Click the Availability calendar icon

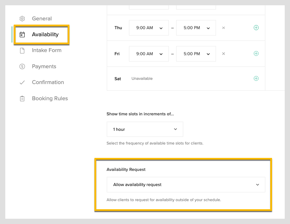22,34
